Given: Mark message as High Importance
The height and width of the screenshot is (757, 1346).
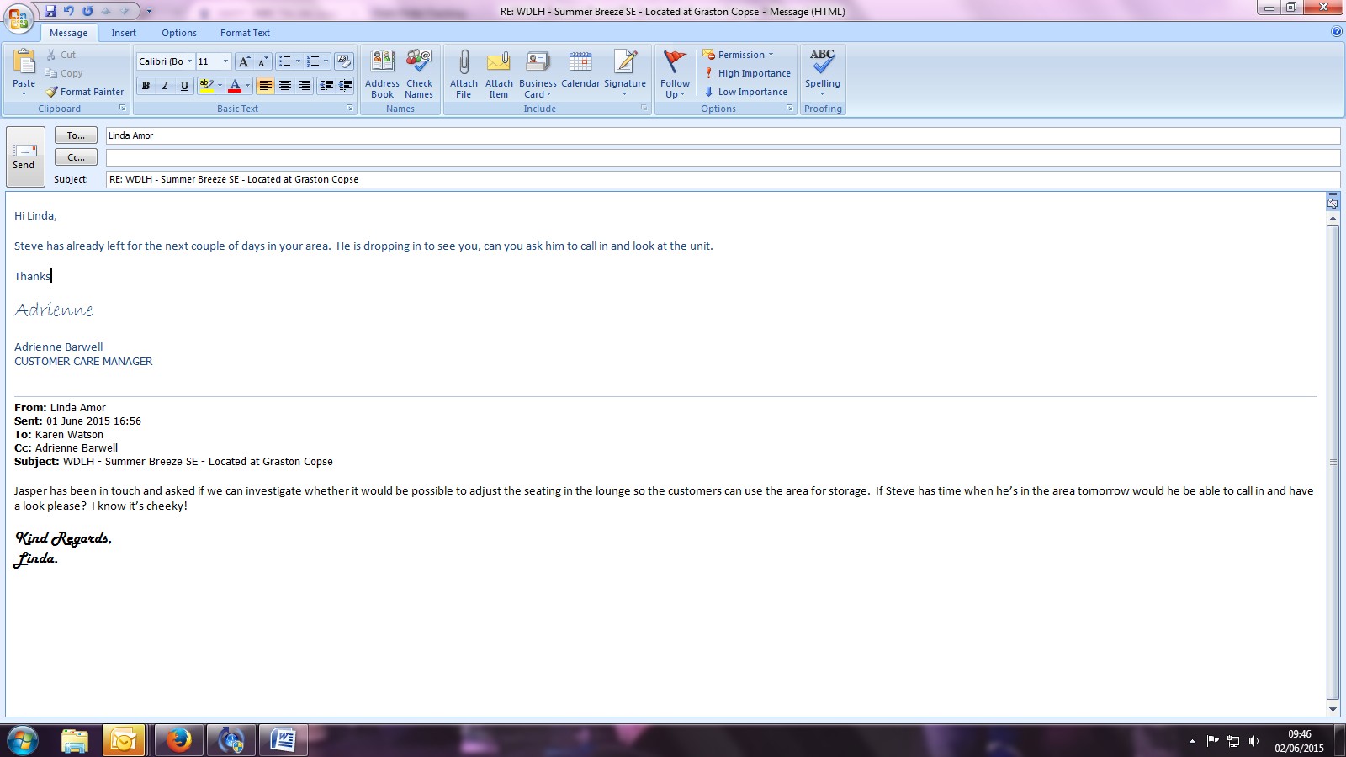Looking at the screenshot, I should tap(747, 73).
